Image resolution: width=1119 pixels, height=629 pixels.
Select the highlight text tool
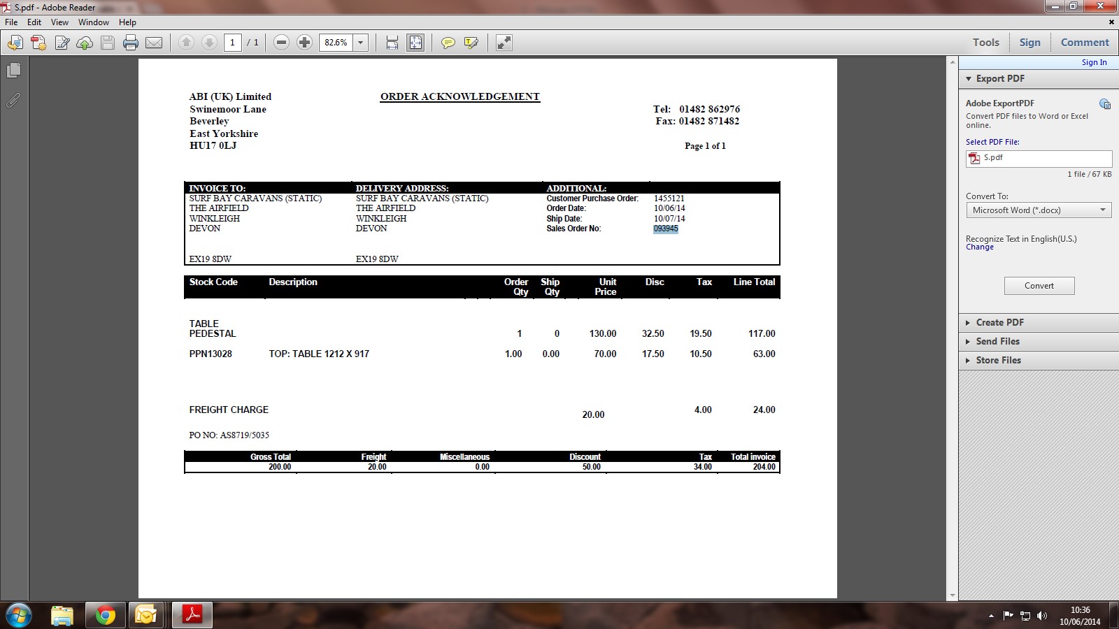471,43
